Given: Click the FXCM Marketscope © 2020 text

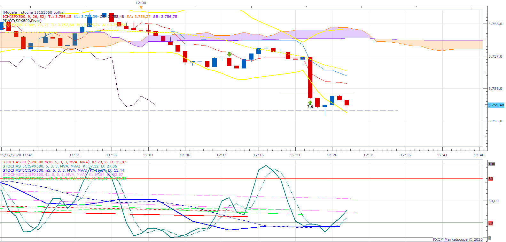Looking at the screenshot, I should click(x=458, y=239).
